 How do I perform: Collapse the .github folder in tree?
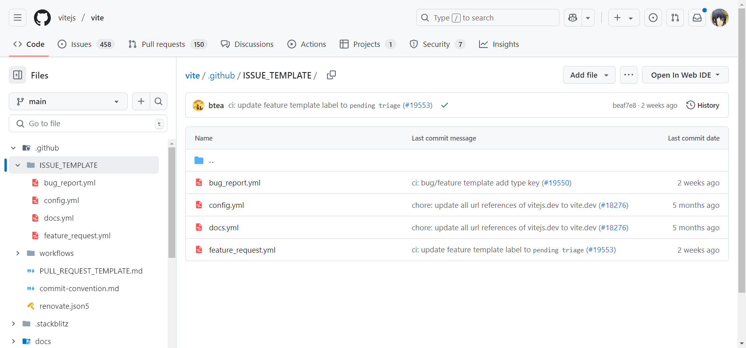(x=13, y=148)
